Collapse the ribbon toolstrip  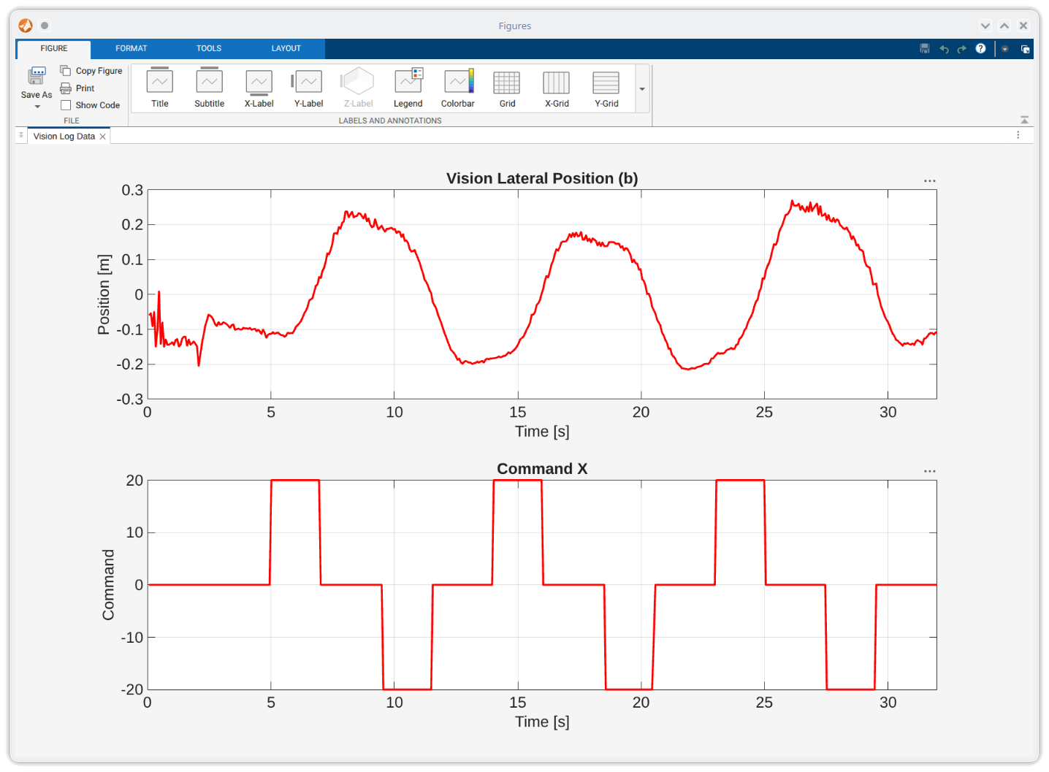(x=1025, y=120)
